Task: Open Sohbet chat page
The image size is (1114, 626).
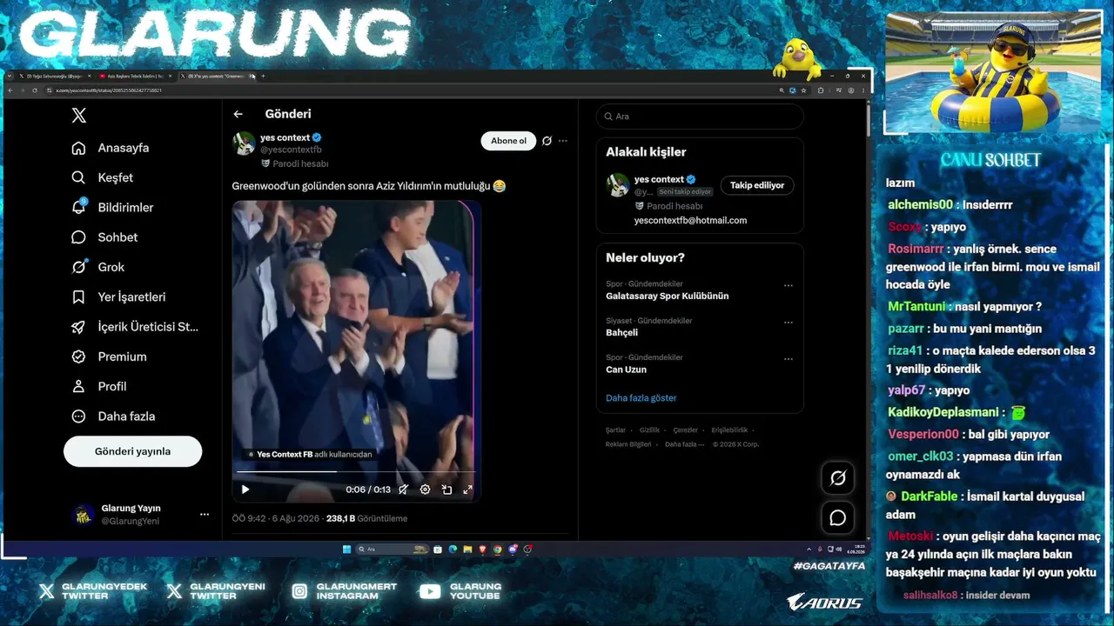Action: click(104, 237)
